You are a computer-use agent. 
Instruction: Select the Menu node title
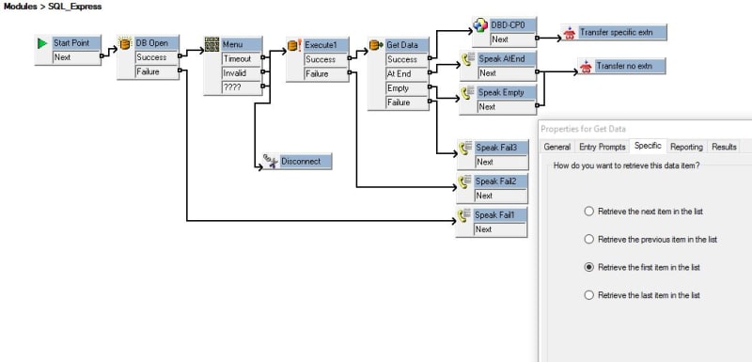242,44
